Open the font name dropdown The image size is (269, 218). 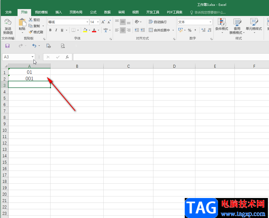point(87,22)
